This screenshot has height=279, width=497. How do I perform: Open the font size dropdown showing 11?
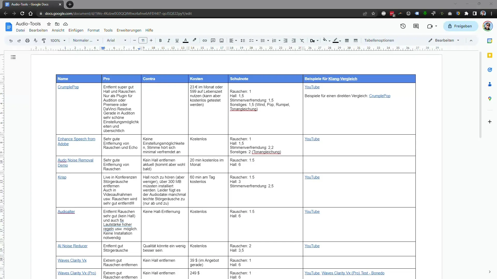click(x=143, y=40)
